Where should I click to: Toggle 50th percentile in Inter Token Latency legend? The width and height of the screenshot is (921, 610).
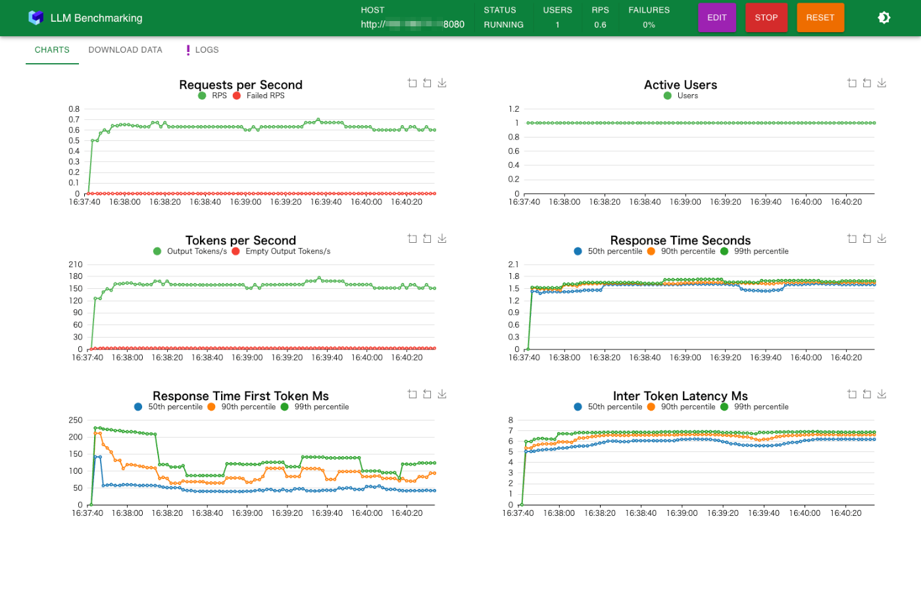(608, 407)
